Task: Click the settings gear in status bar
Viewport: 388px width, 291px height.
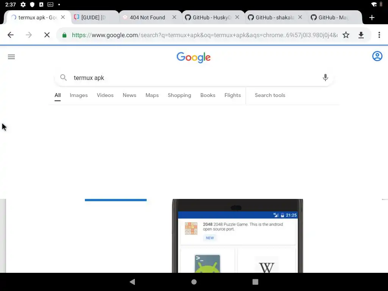Action: tap(23, 5)
